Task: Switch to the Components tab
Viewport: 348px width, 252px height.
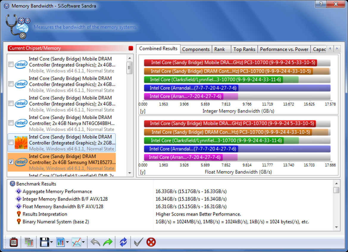Action: click(196, 49)
